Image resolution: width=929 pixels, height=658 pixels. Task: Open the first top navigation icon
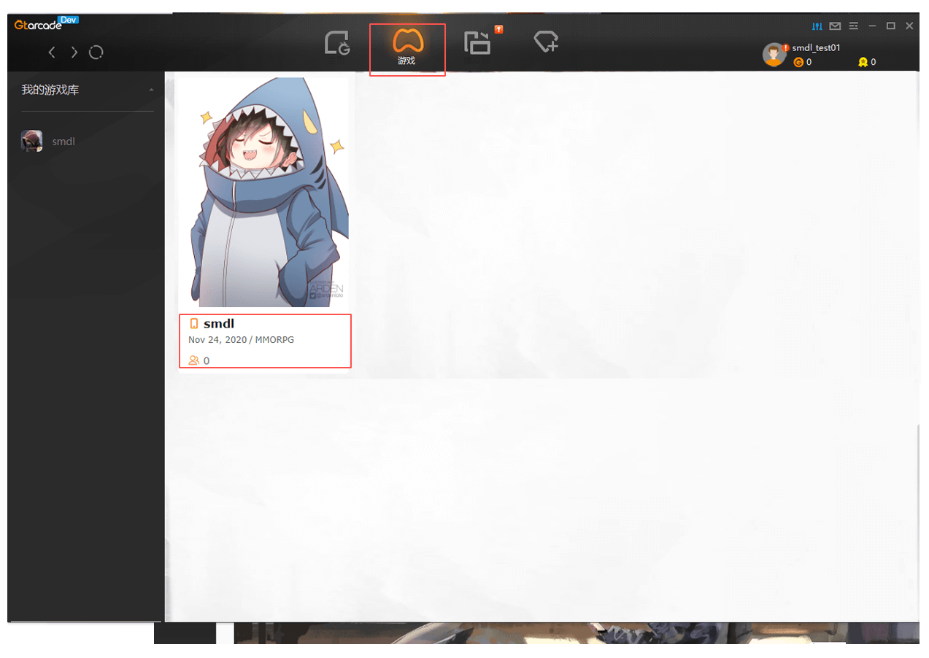337,44
